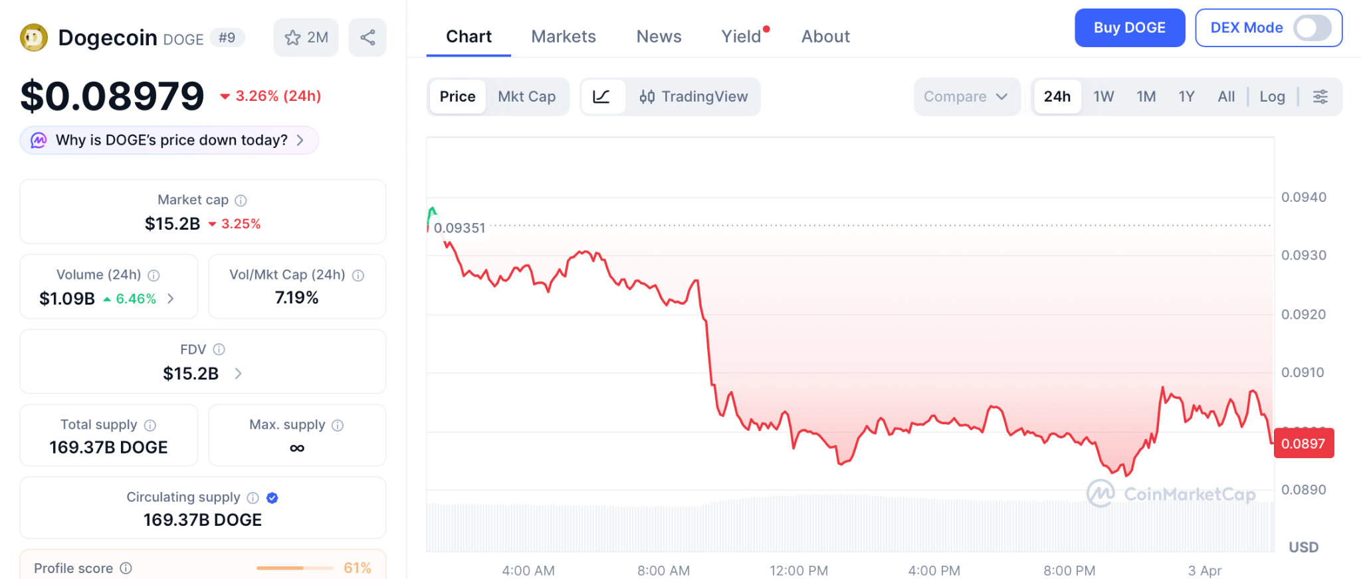Click the FDV info icon

(219, 349)
